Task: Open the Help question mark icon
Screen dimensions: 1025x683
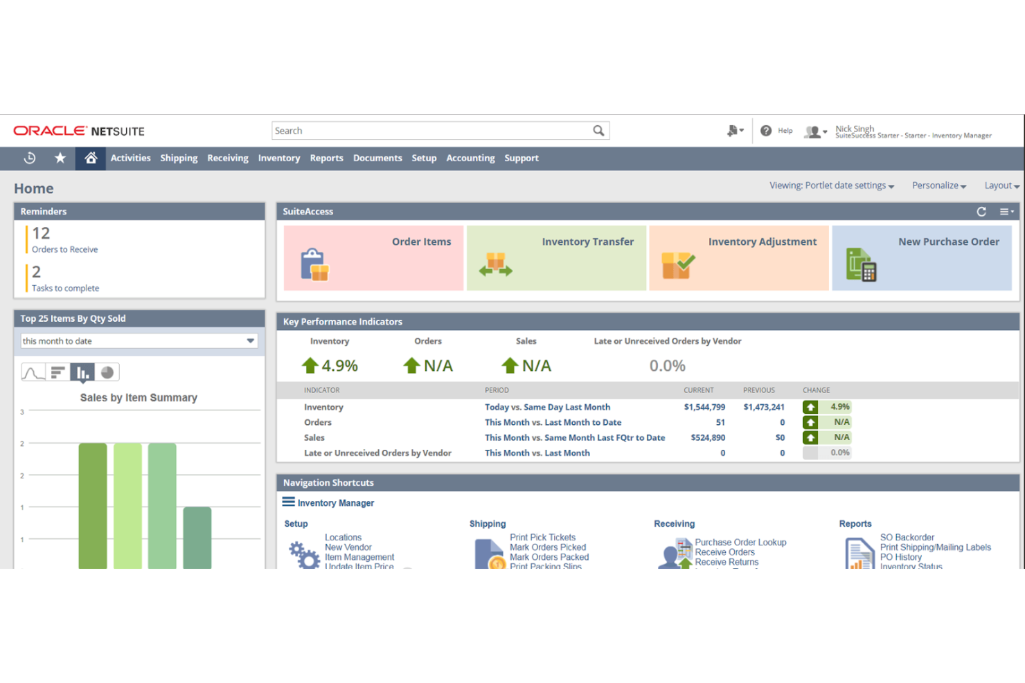Action: pyautogui.click(x=766, y=131)
